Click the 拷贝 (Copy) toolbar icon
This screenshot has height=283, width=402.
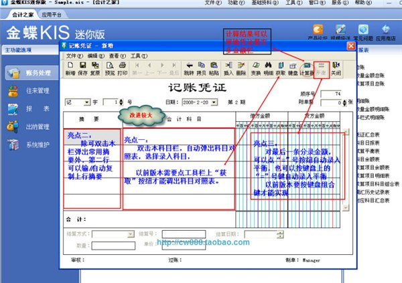click(201, 69)
